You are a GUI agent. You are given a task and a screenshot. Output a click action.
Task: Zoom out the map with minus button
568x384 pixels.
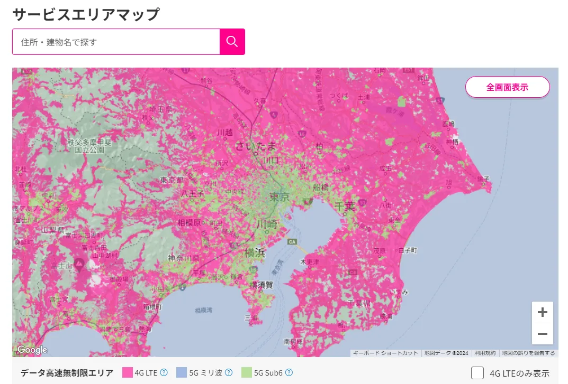(542, 333)
